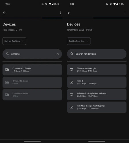Open second offline ChromeOS device card

point(32,95)
